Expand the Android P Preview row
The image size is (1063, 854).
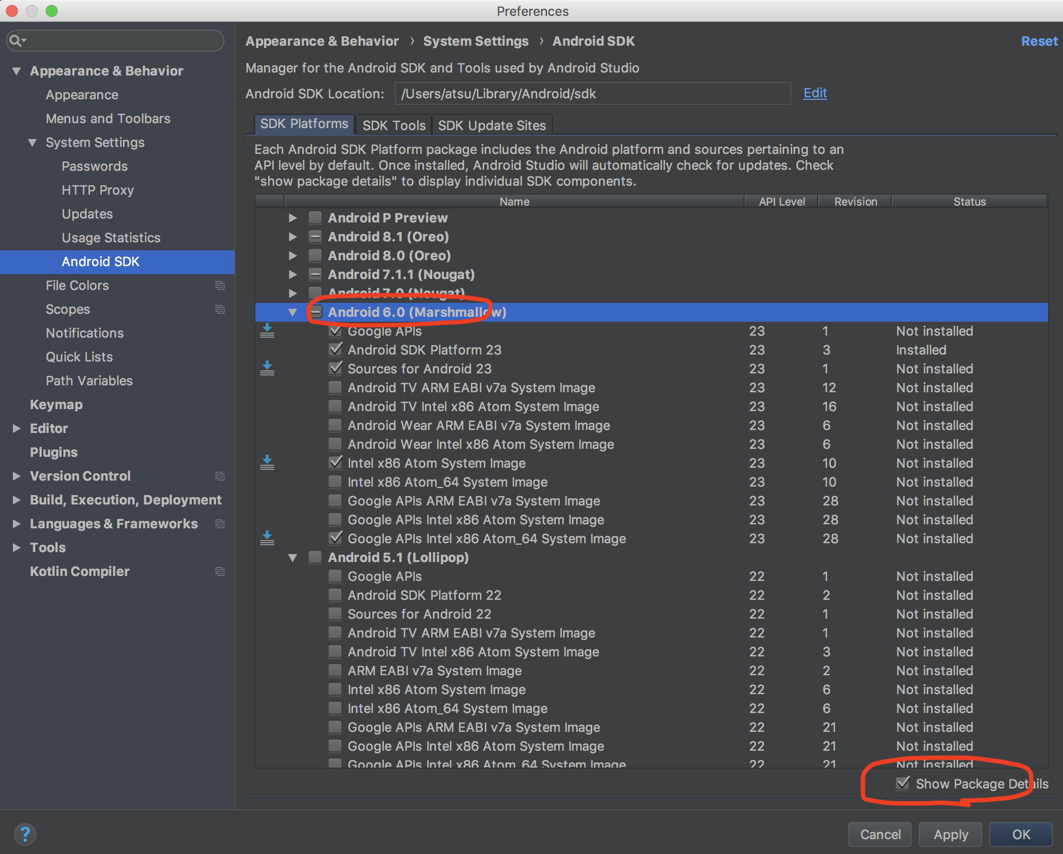pos(293,218)
